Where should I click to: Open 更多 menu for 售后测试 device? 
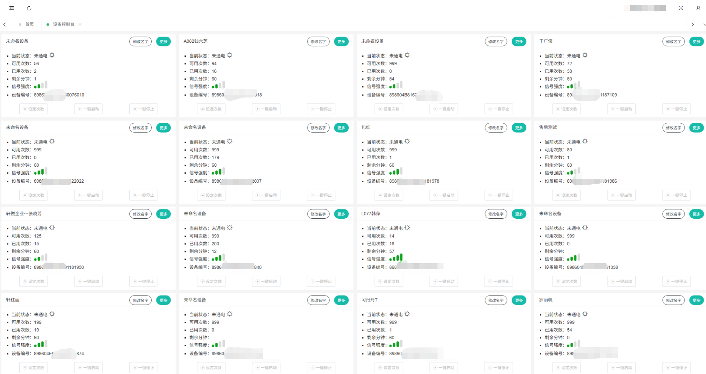pos(696,128)
